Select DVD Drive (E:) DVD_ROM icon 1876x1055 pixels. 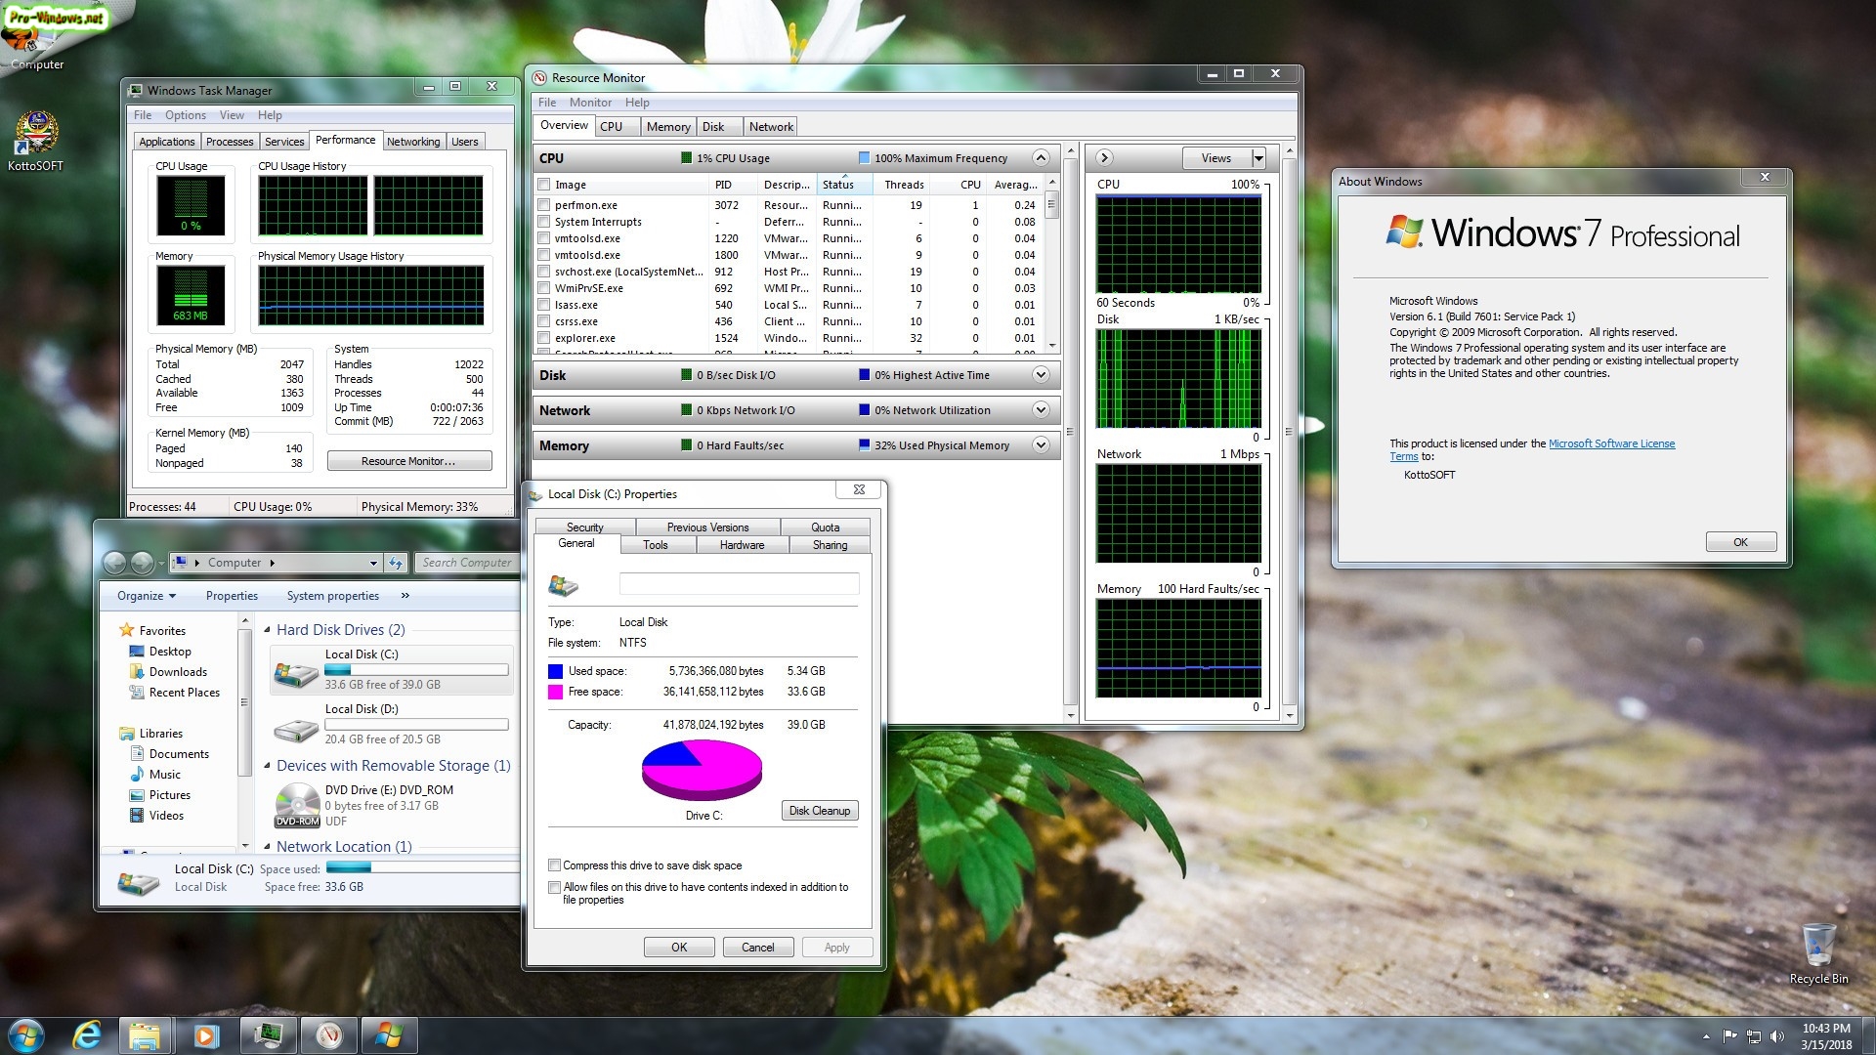tap(296, 805)
